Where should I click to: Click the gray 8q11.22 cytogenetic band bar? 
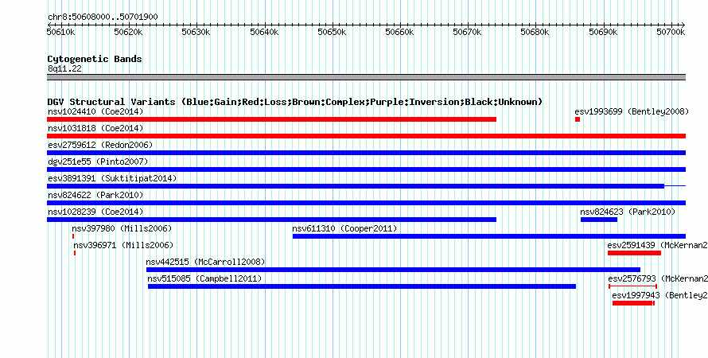(366, 77)
